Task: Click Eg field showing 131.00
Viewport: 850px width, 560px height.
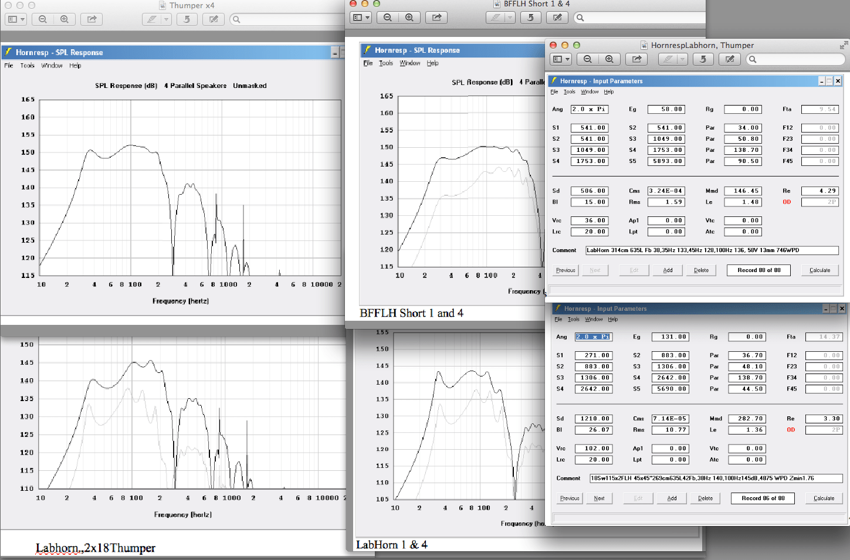Action: coord(670,337)
